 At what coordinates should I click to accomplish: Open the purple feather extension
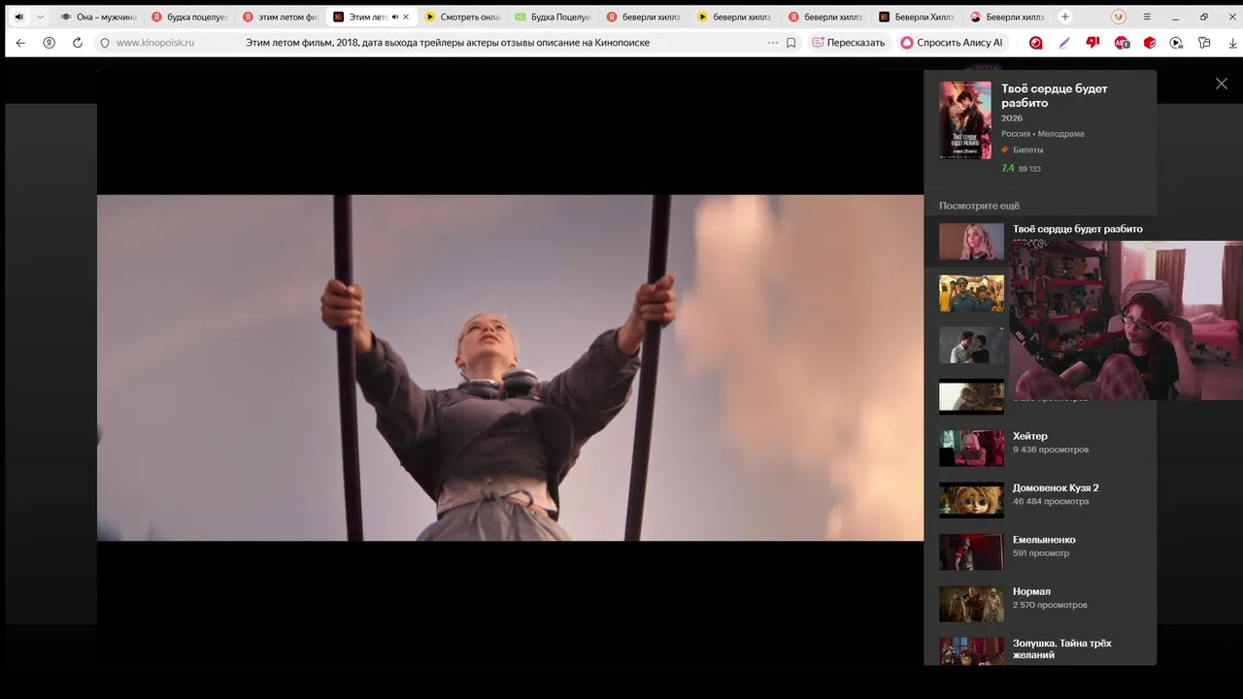pyautogui.click(x=1064, y=43)
